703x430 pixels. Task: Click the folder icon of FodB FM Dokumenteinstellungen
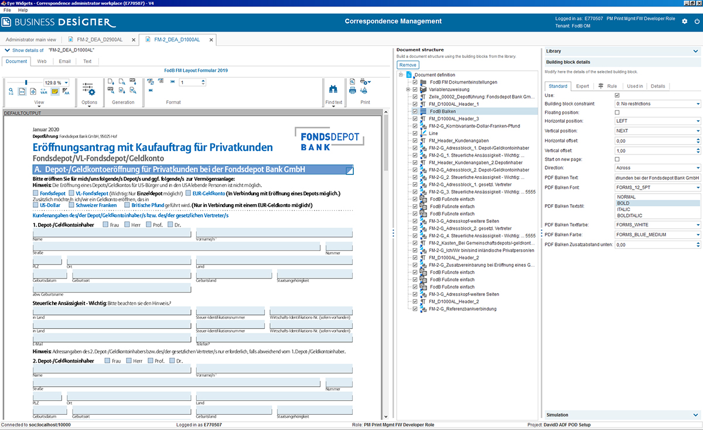424,82
